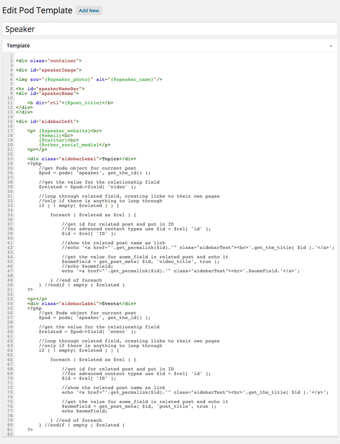Click the commented //echo get_the_title line
Image resolution: width=340 pixels, height=444 pixels.
[x=198, y=248]
